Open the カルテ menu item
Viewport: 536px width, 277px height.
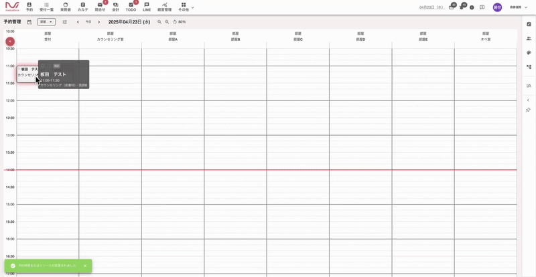click(83, 7)
